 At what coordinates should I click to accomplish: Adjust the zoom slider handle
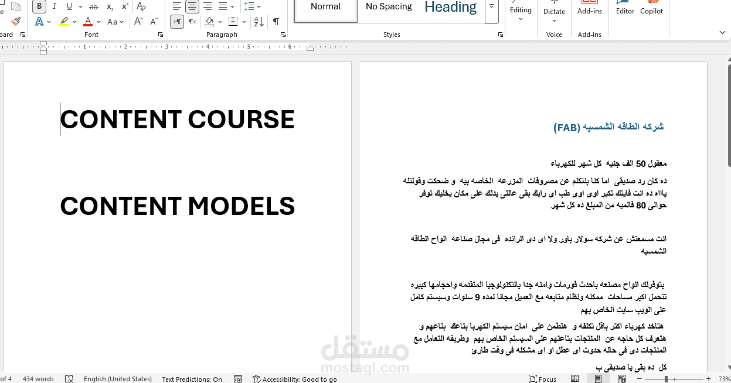click(x=667, y=379)
